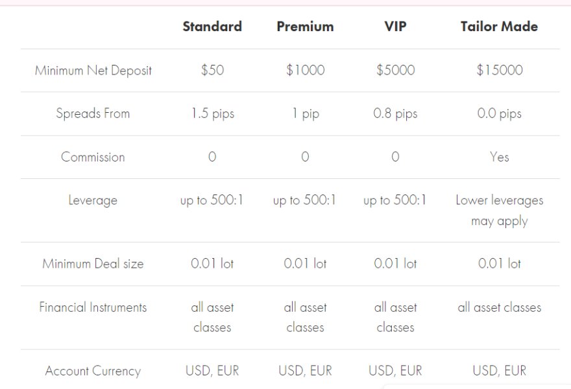The width and height of the screenshot is (571, 389).
Task: Click the Commission row label
Action: tap(93, 157)
